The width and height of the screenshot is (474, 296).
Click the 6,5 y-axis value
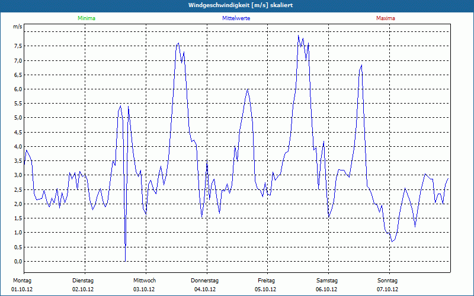coord(18,75)
